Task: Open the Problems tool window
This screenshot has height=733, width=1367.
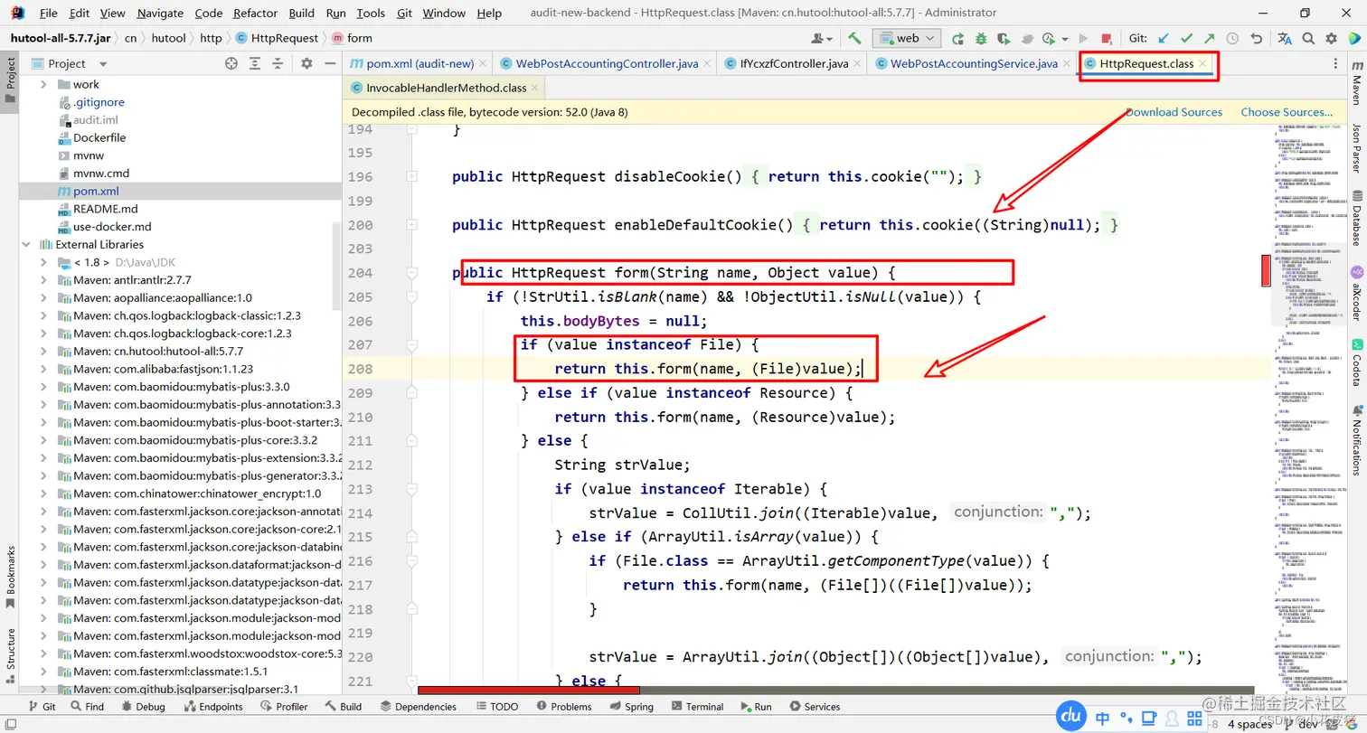Action: [x=562, y=707]
